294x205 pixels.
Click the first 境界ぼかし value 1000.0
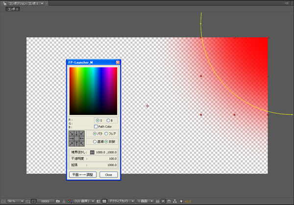(100, 152)
